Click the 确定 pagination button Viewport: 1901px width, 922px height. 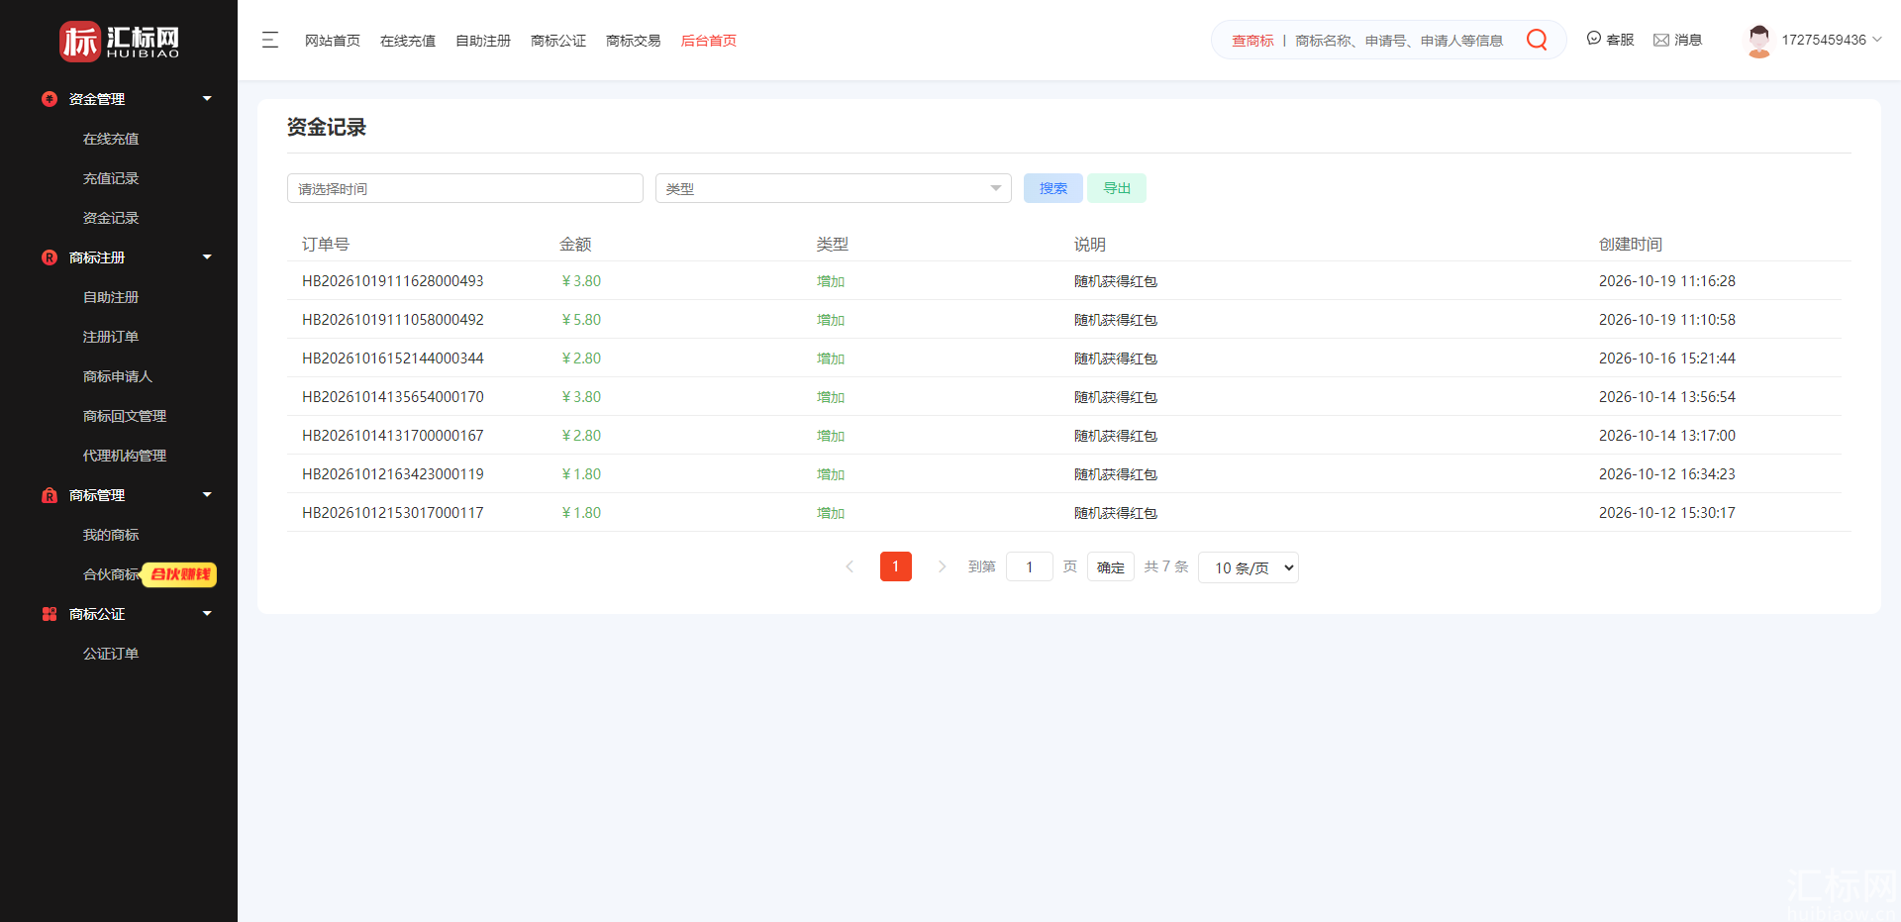coord(1111,566)
